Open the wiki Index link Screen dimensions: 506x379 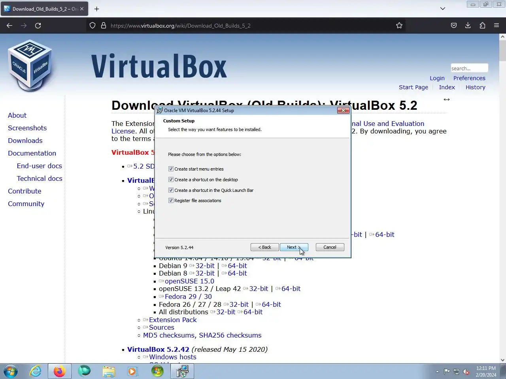click(447, 87)
